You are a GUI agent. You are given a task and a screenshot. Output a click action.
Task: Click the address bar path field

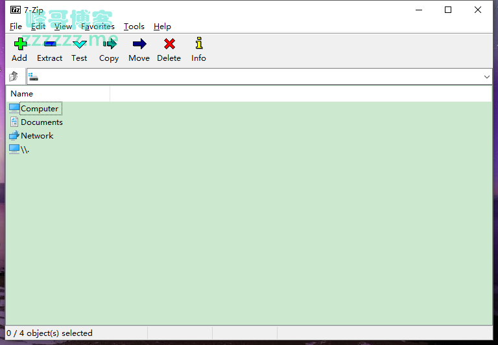click(x=259, y=76)
